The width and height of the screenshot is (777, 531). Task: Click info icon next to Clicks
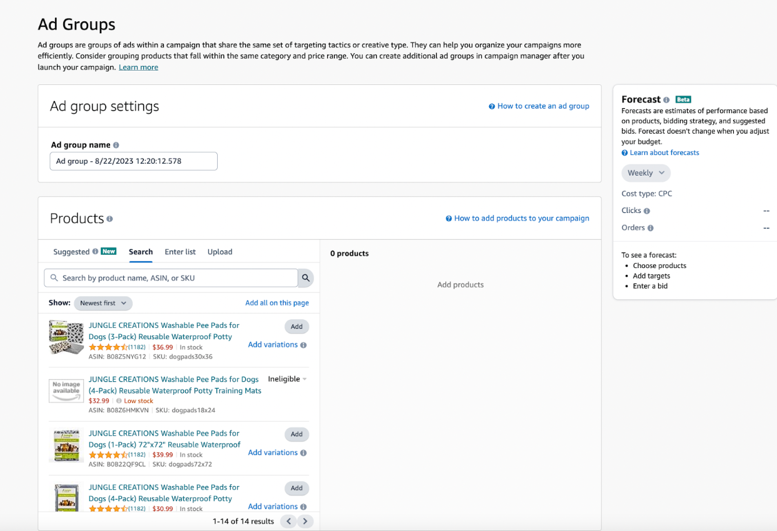647,211
